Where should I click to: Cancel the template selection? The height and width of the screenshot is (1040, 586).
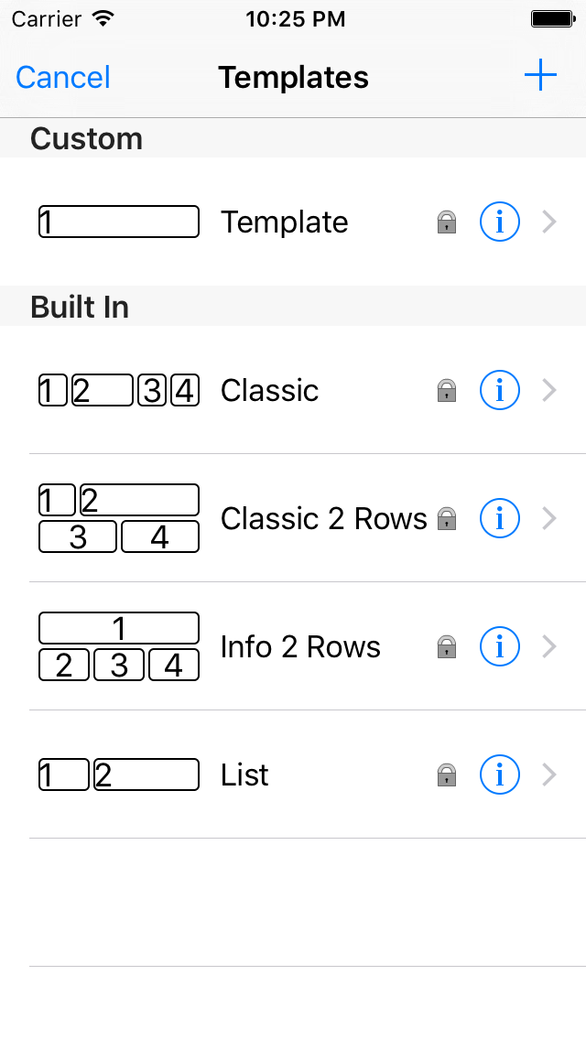[63, 77]
